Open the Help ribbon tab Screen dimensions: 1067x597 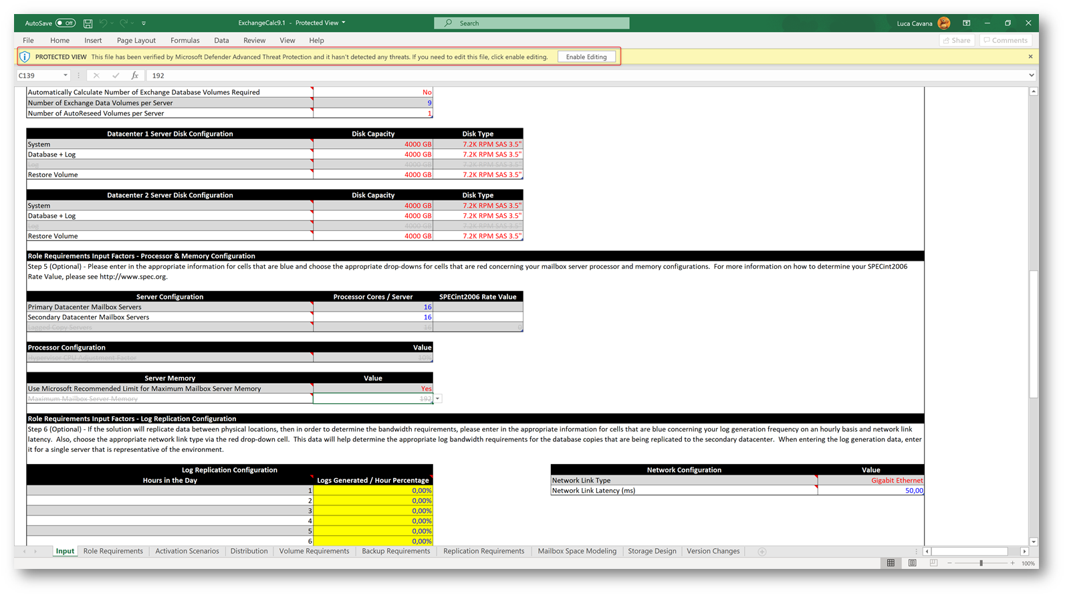[316, 41]
